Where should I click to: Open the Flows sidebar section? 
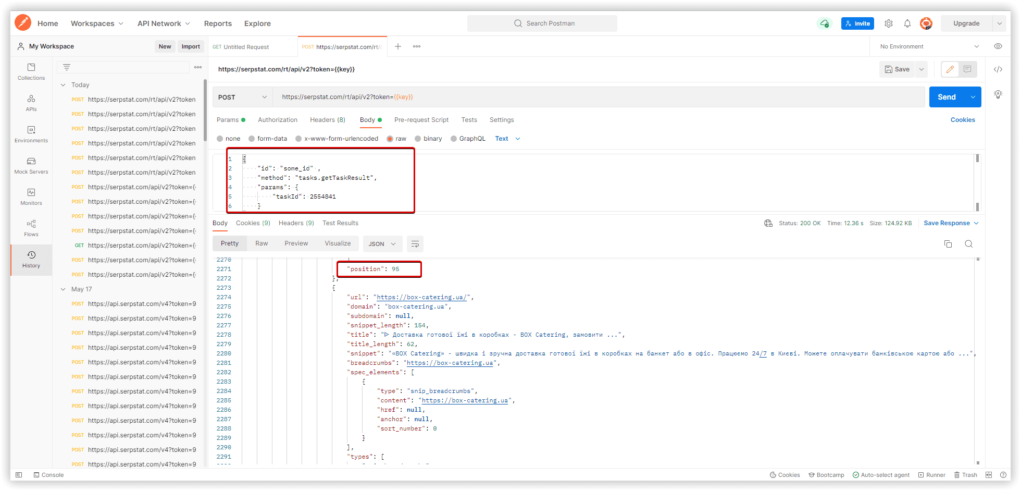point(31,228)
